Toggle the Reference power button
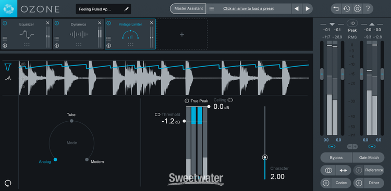 tap(359, 170)
